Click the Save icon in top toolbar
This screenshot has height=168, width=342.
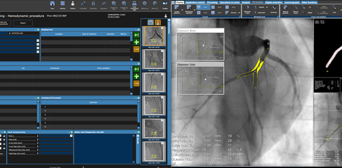[52, 4]
